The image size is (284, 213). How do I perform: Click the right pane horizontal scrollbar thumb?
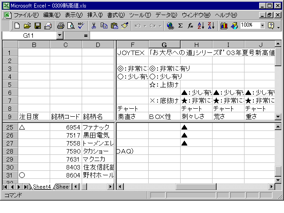(196, 186)
